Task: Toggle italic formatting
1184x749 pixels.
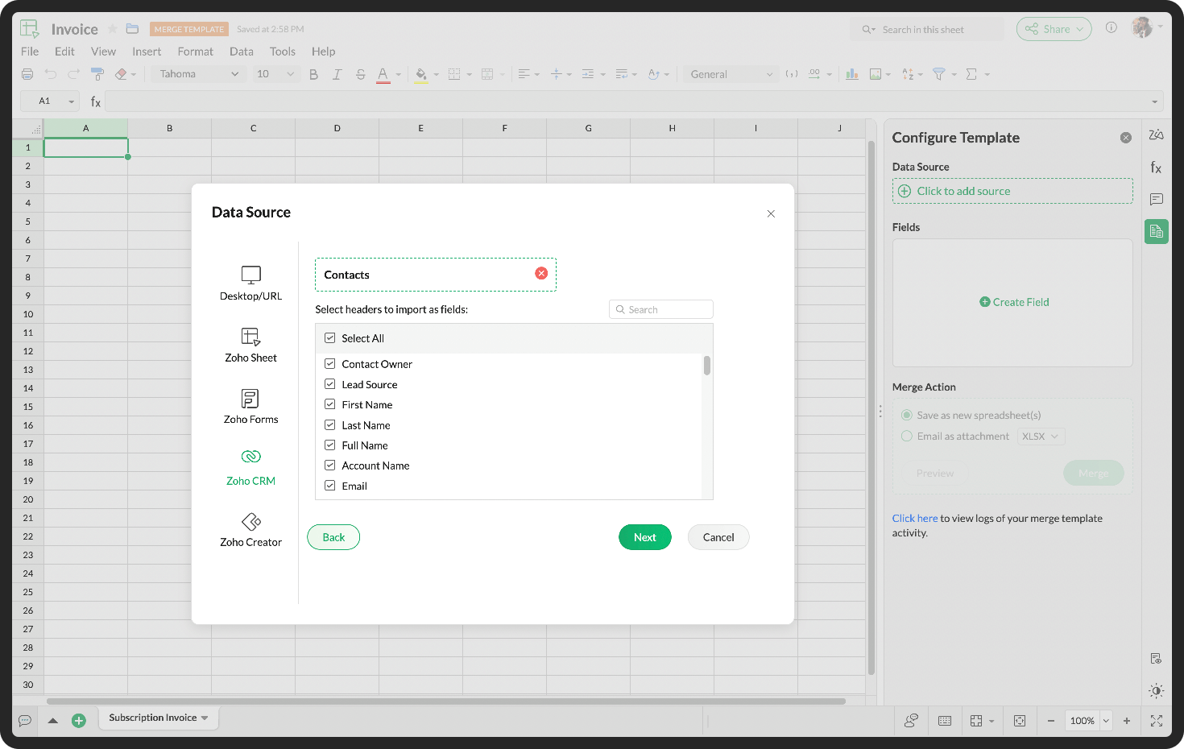Action: tap(337, 74)
